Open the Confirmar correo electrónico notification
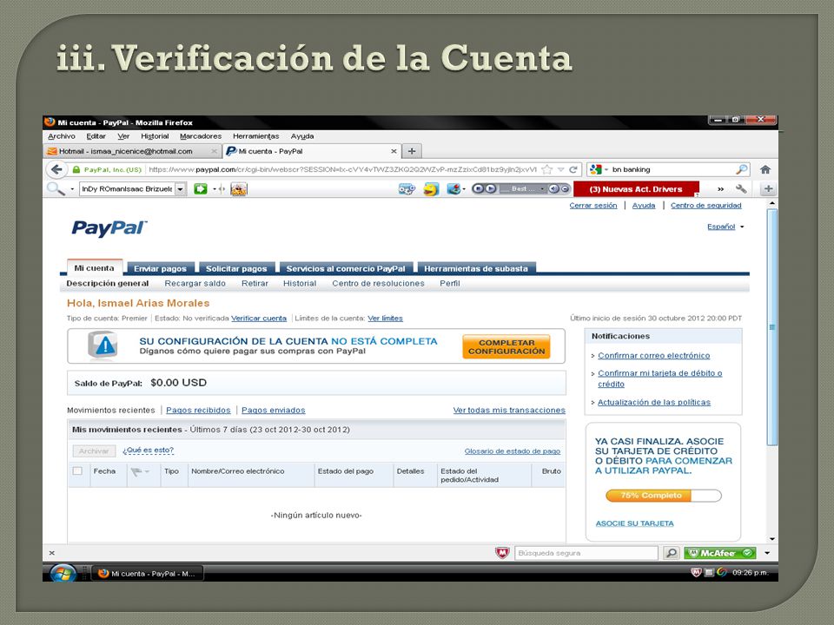The width and height of the screenshot is (834, 625). (653, 356)
